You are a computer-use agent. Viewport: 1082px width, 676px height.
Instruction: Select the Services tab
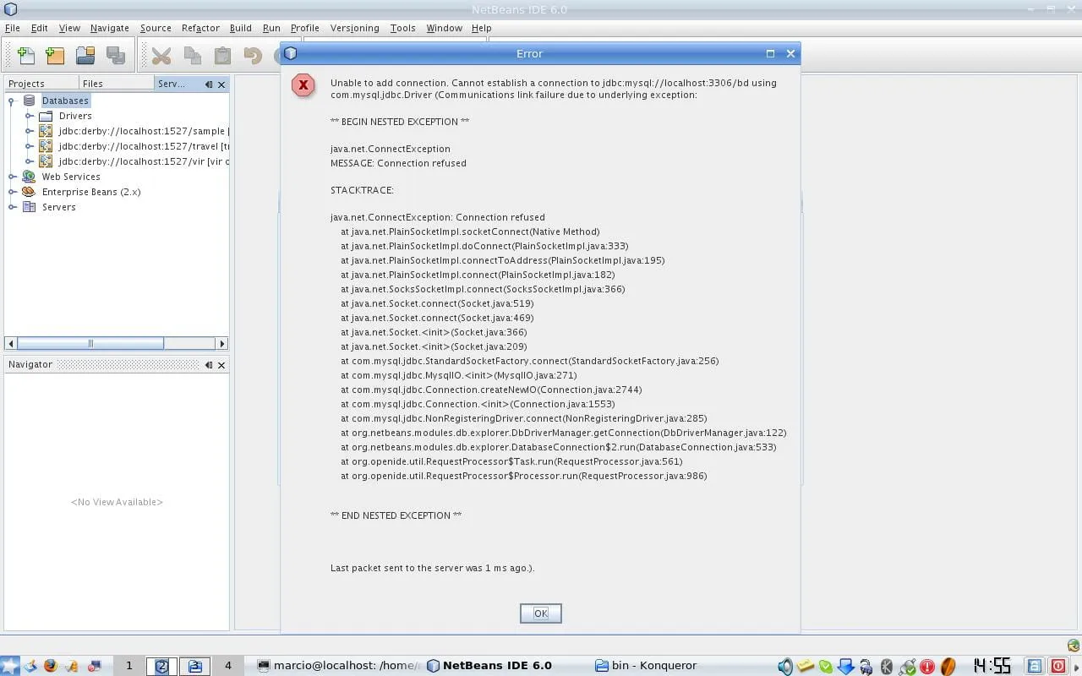[x=172, y=84]
